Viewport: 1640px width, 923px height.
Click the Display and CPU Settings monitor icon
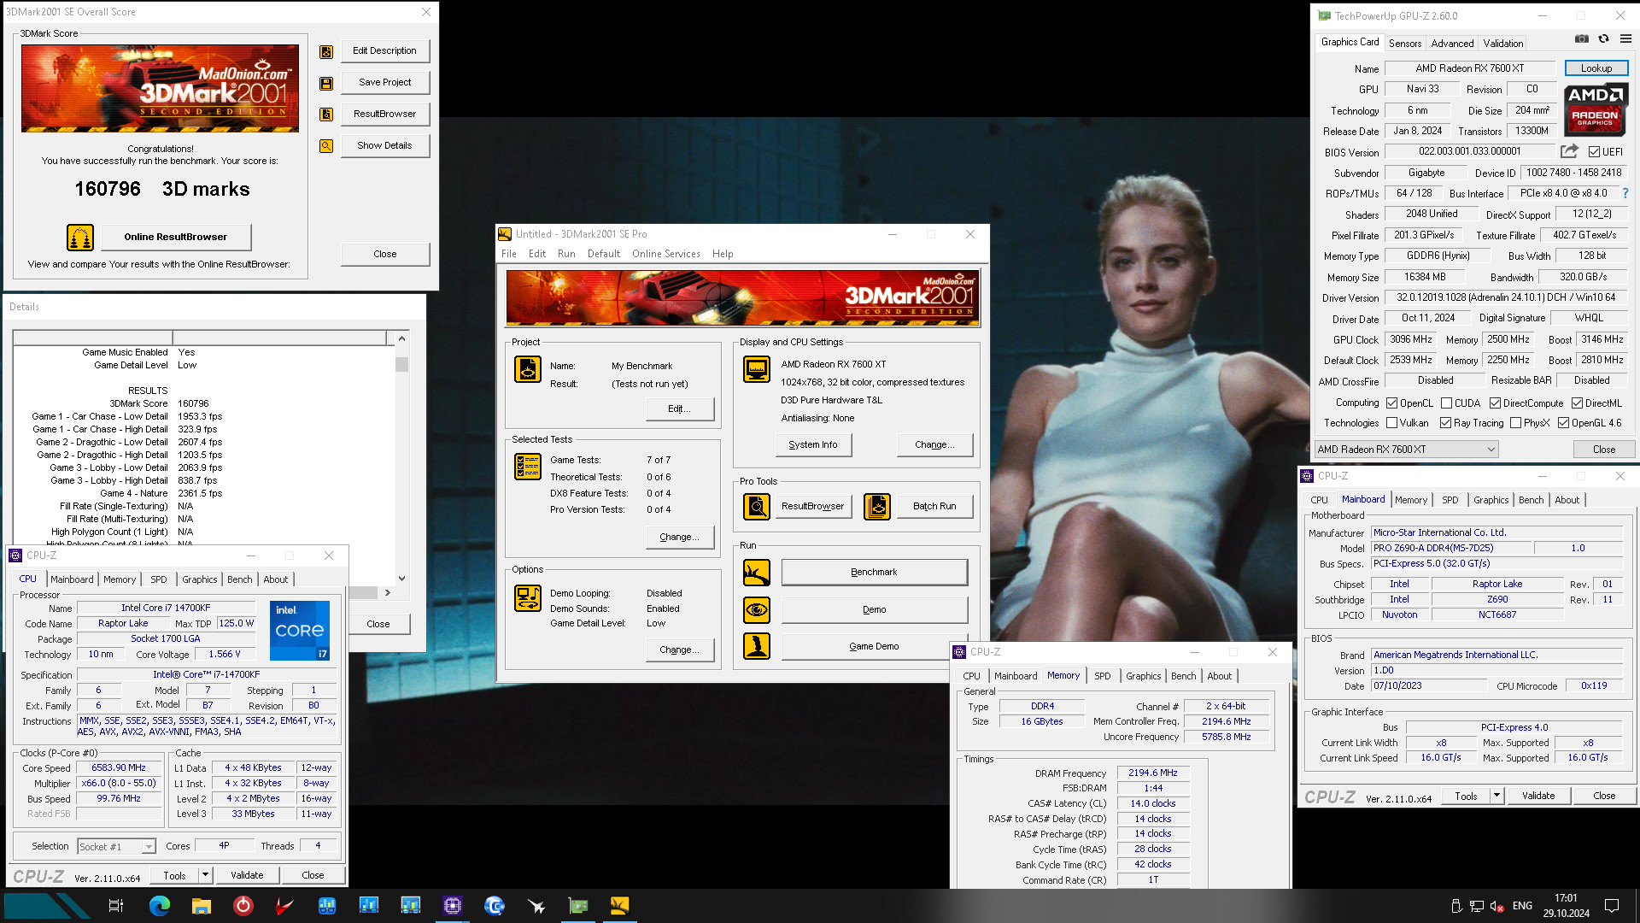click(757, 369)
